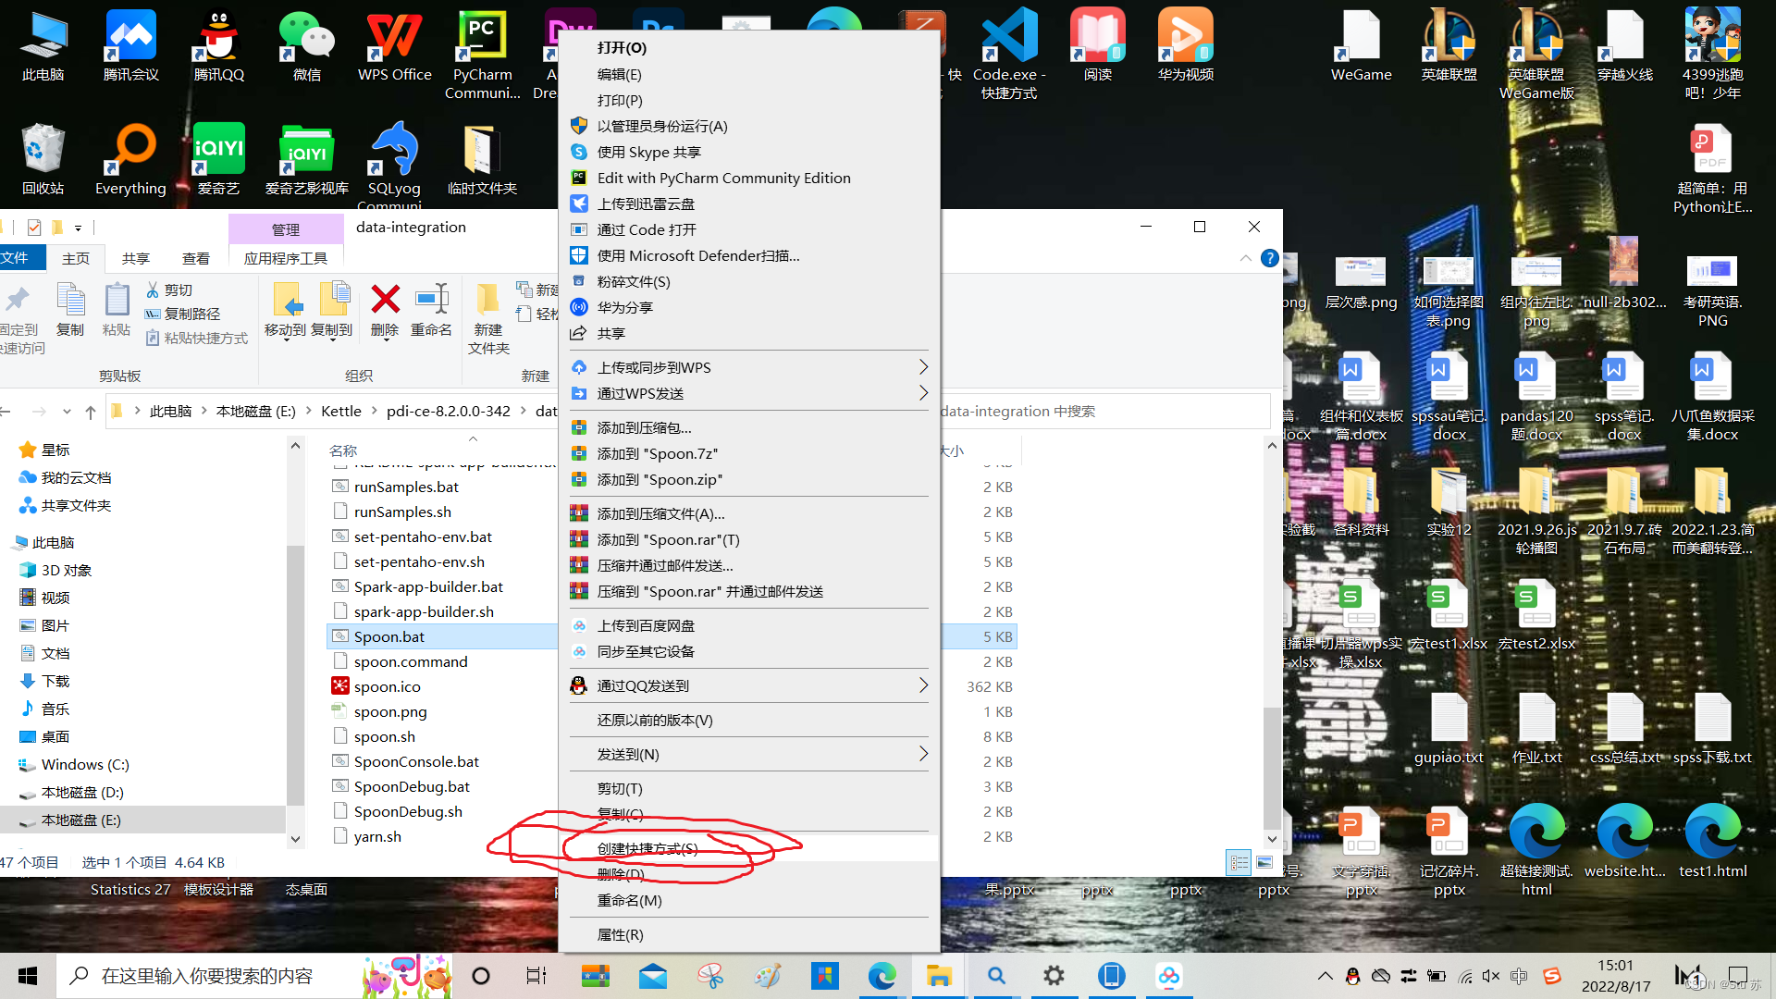Expand the Send via WPS submenu arrow
The image size is (1776, 999).
923,393
